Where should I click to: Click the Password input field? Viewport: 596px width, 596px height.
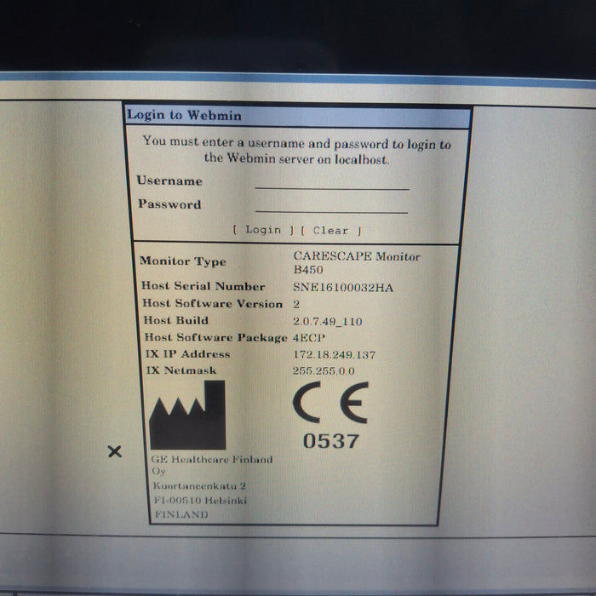click(x=332, y=205)
